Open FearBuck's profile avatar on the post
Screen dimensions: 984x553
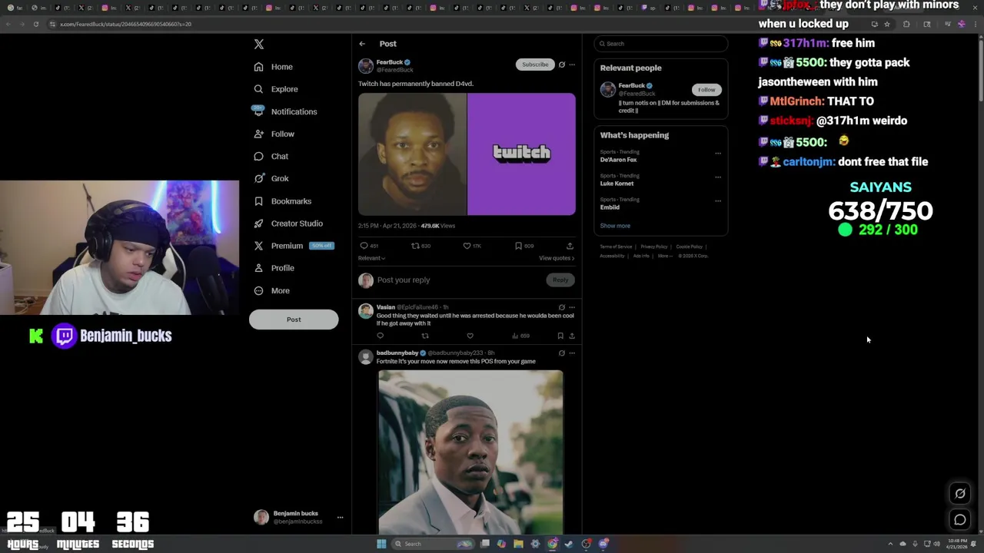pos(366,66)
